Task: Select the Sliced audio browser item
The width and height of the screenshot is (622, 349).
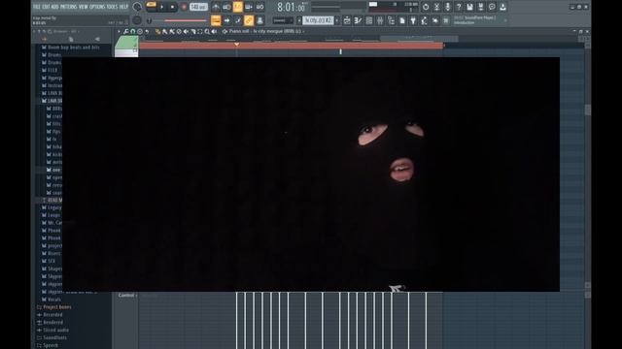Action: (52, 330)
